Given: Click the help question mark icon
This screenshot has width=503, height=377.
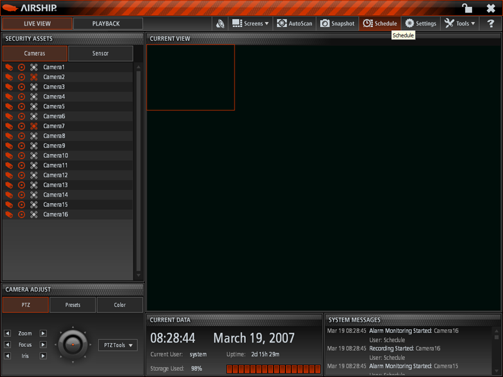Looking at the screenshot, I should [x=491, y=24].
